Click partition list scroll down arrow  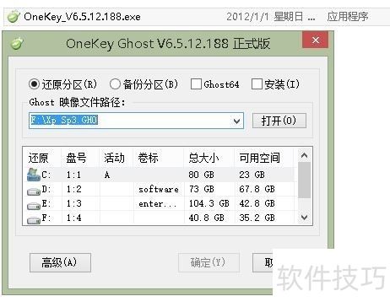tap(304, 218)
